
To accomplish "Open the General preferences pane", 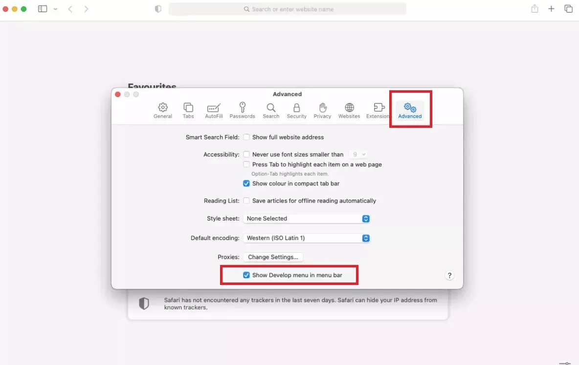I will click(x=163, y=110).
